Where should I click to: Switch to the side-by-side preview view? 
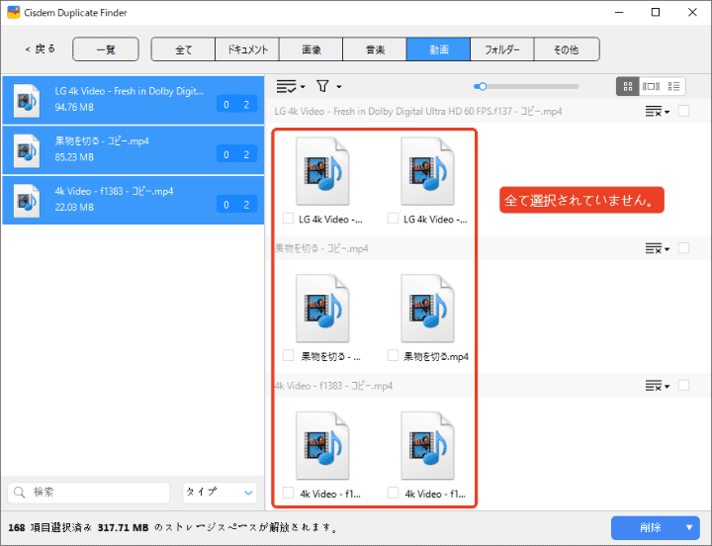651,87
